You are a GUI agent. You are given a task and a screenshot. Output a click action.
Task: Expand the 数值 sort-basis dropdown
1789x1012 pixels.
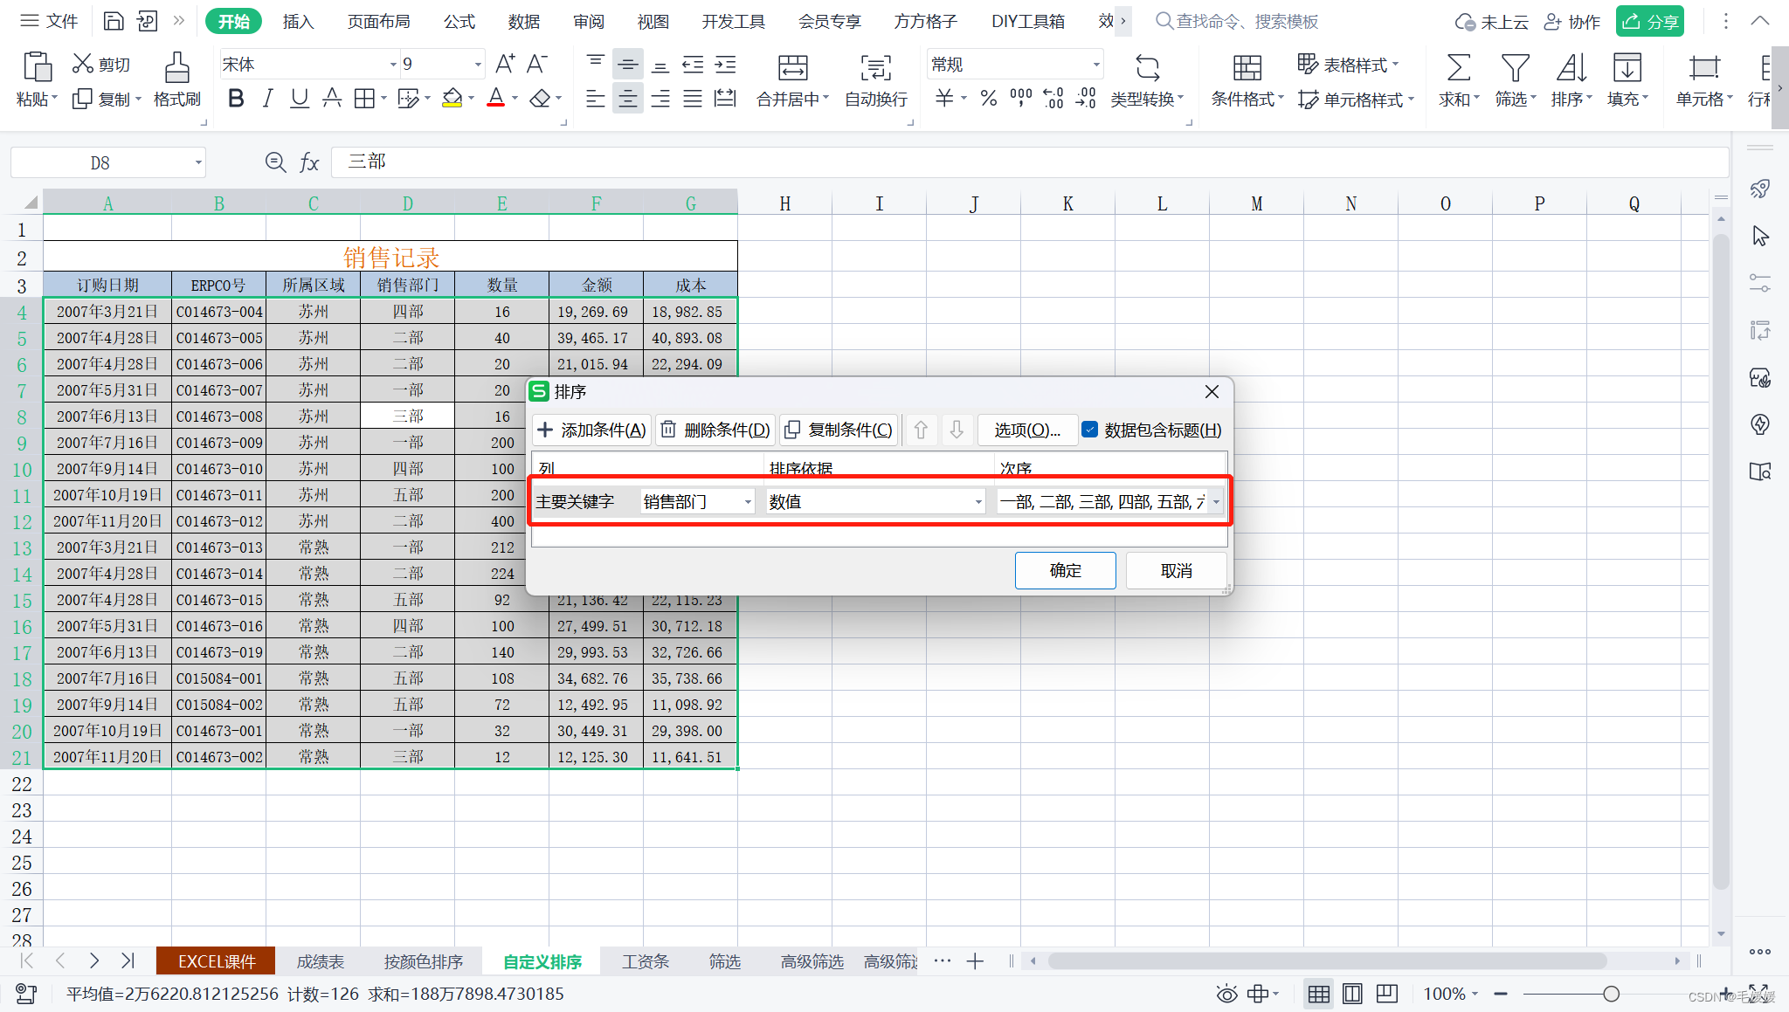coord(977,502)
